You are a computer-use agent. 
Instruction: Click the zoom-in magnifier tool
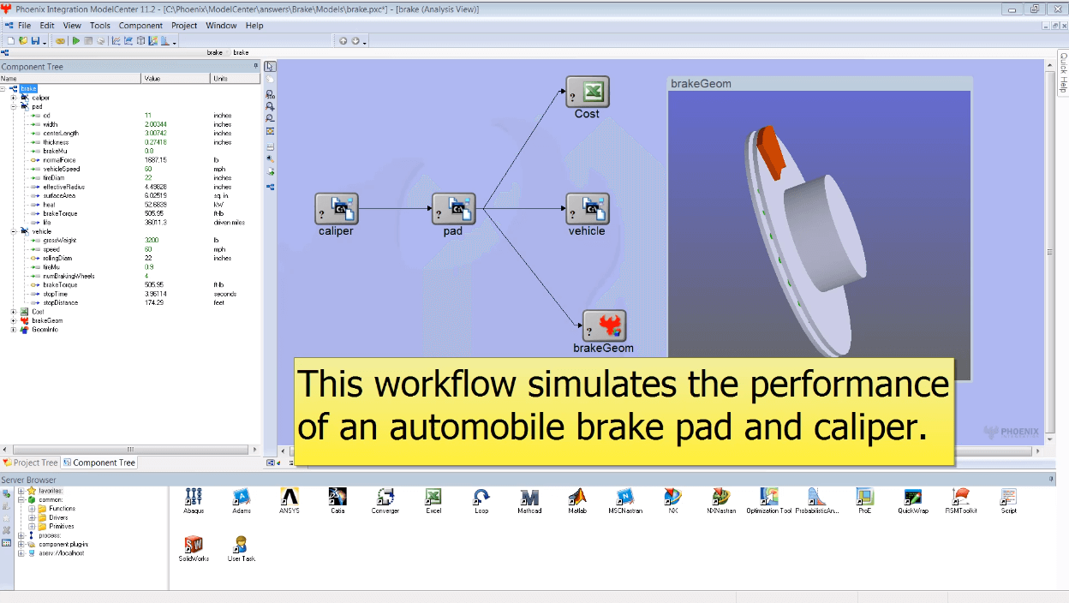tap(270, 106)
